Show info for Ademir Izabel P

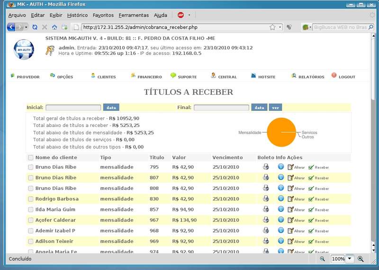[280, 230]
